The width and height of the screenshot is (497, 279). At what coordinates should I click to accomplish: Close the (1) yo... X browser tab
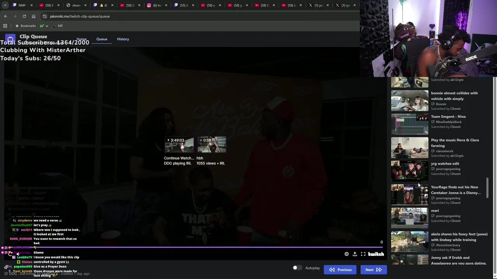[328, 5]
